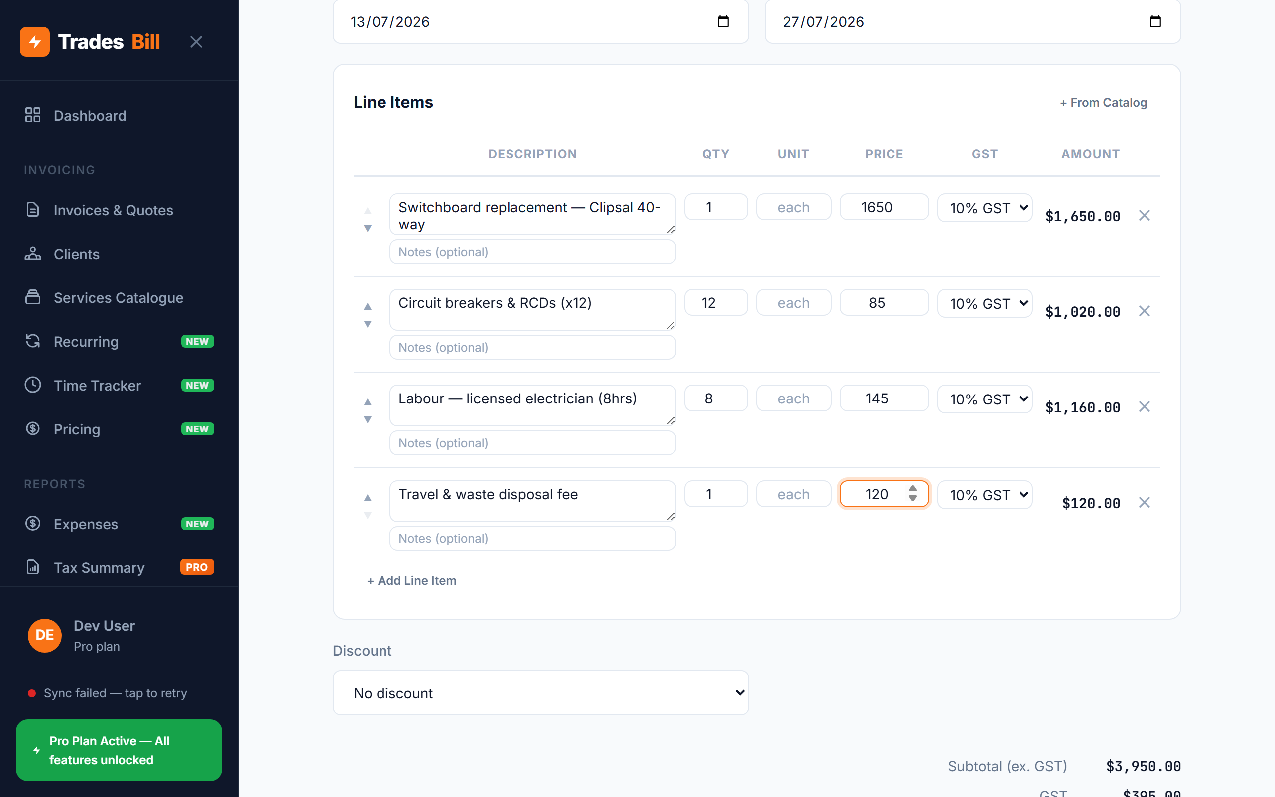Click the 27/07/2026 date field
1275x797 pixels.
pyautogui.click(x=973, y=21)
